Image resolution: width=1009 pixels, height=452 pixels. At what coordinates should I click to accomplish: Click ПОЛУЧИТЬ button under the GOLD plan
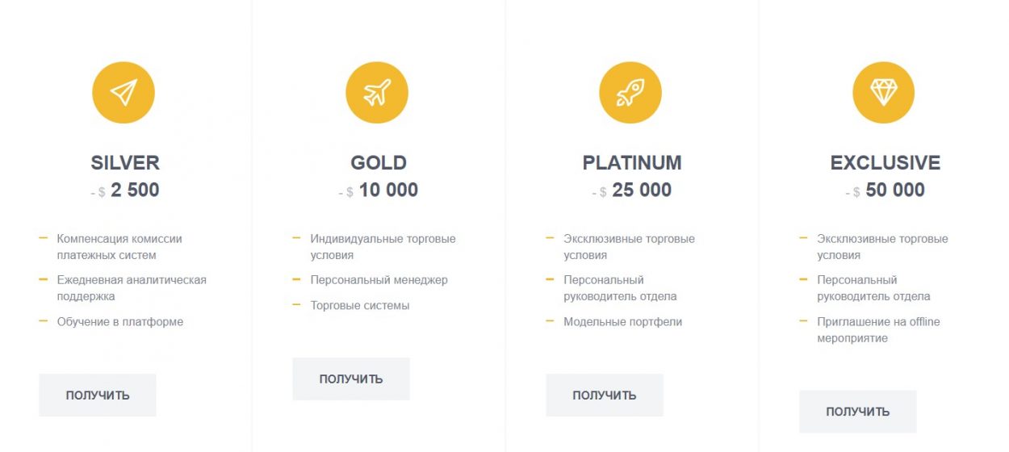351,379
